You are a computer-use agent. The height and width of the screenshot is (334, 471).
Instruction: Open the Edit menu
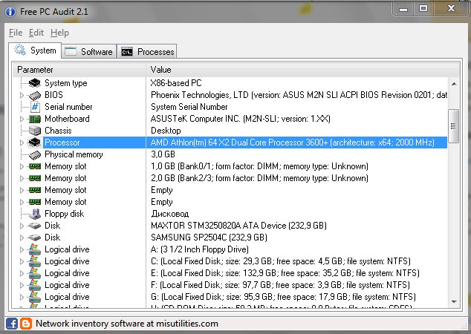(36, 33)
